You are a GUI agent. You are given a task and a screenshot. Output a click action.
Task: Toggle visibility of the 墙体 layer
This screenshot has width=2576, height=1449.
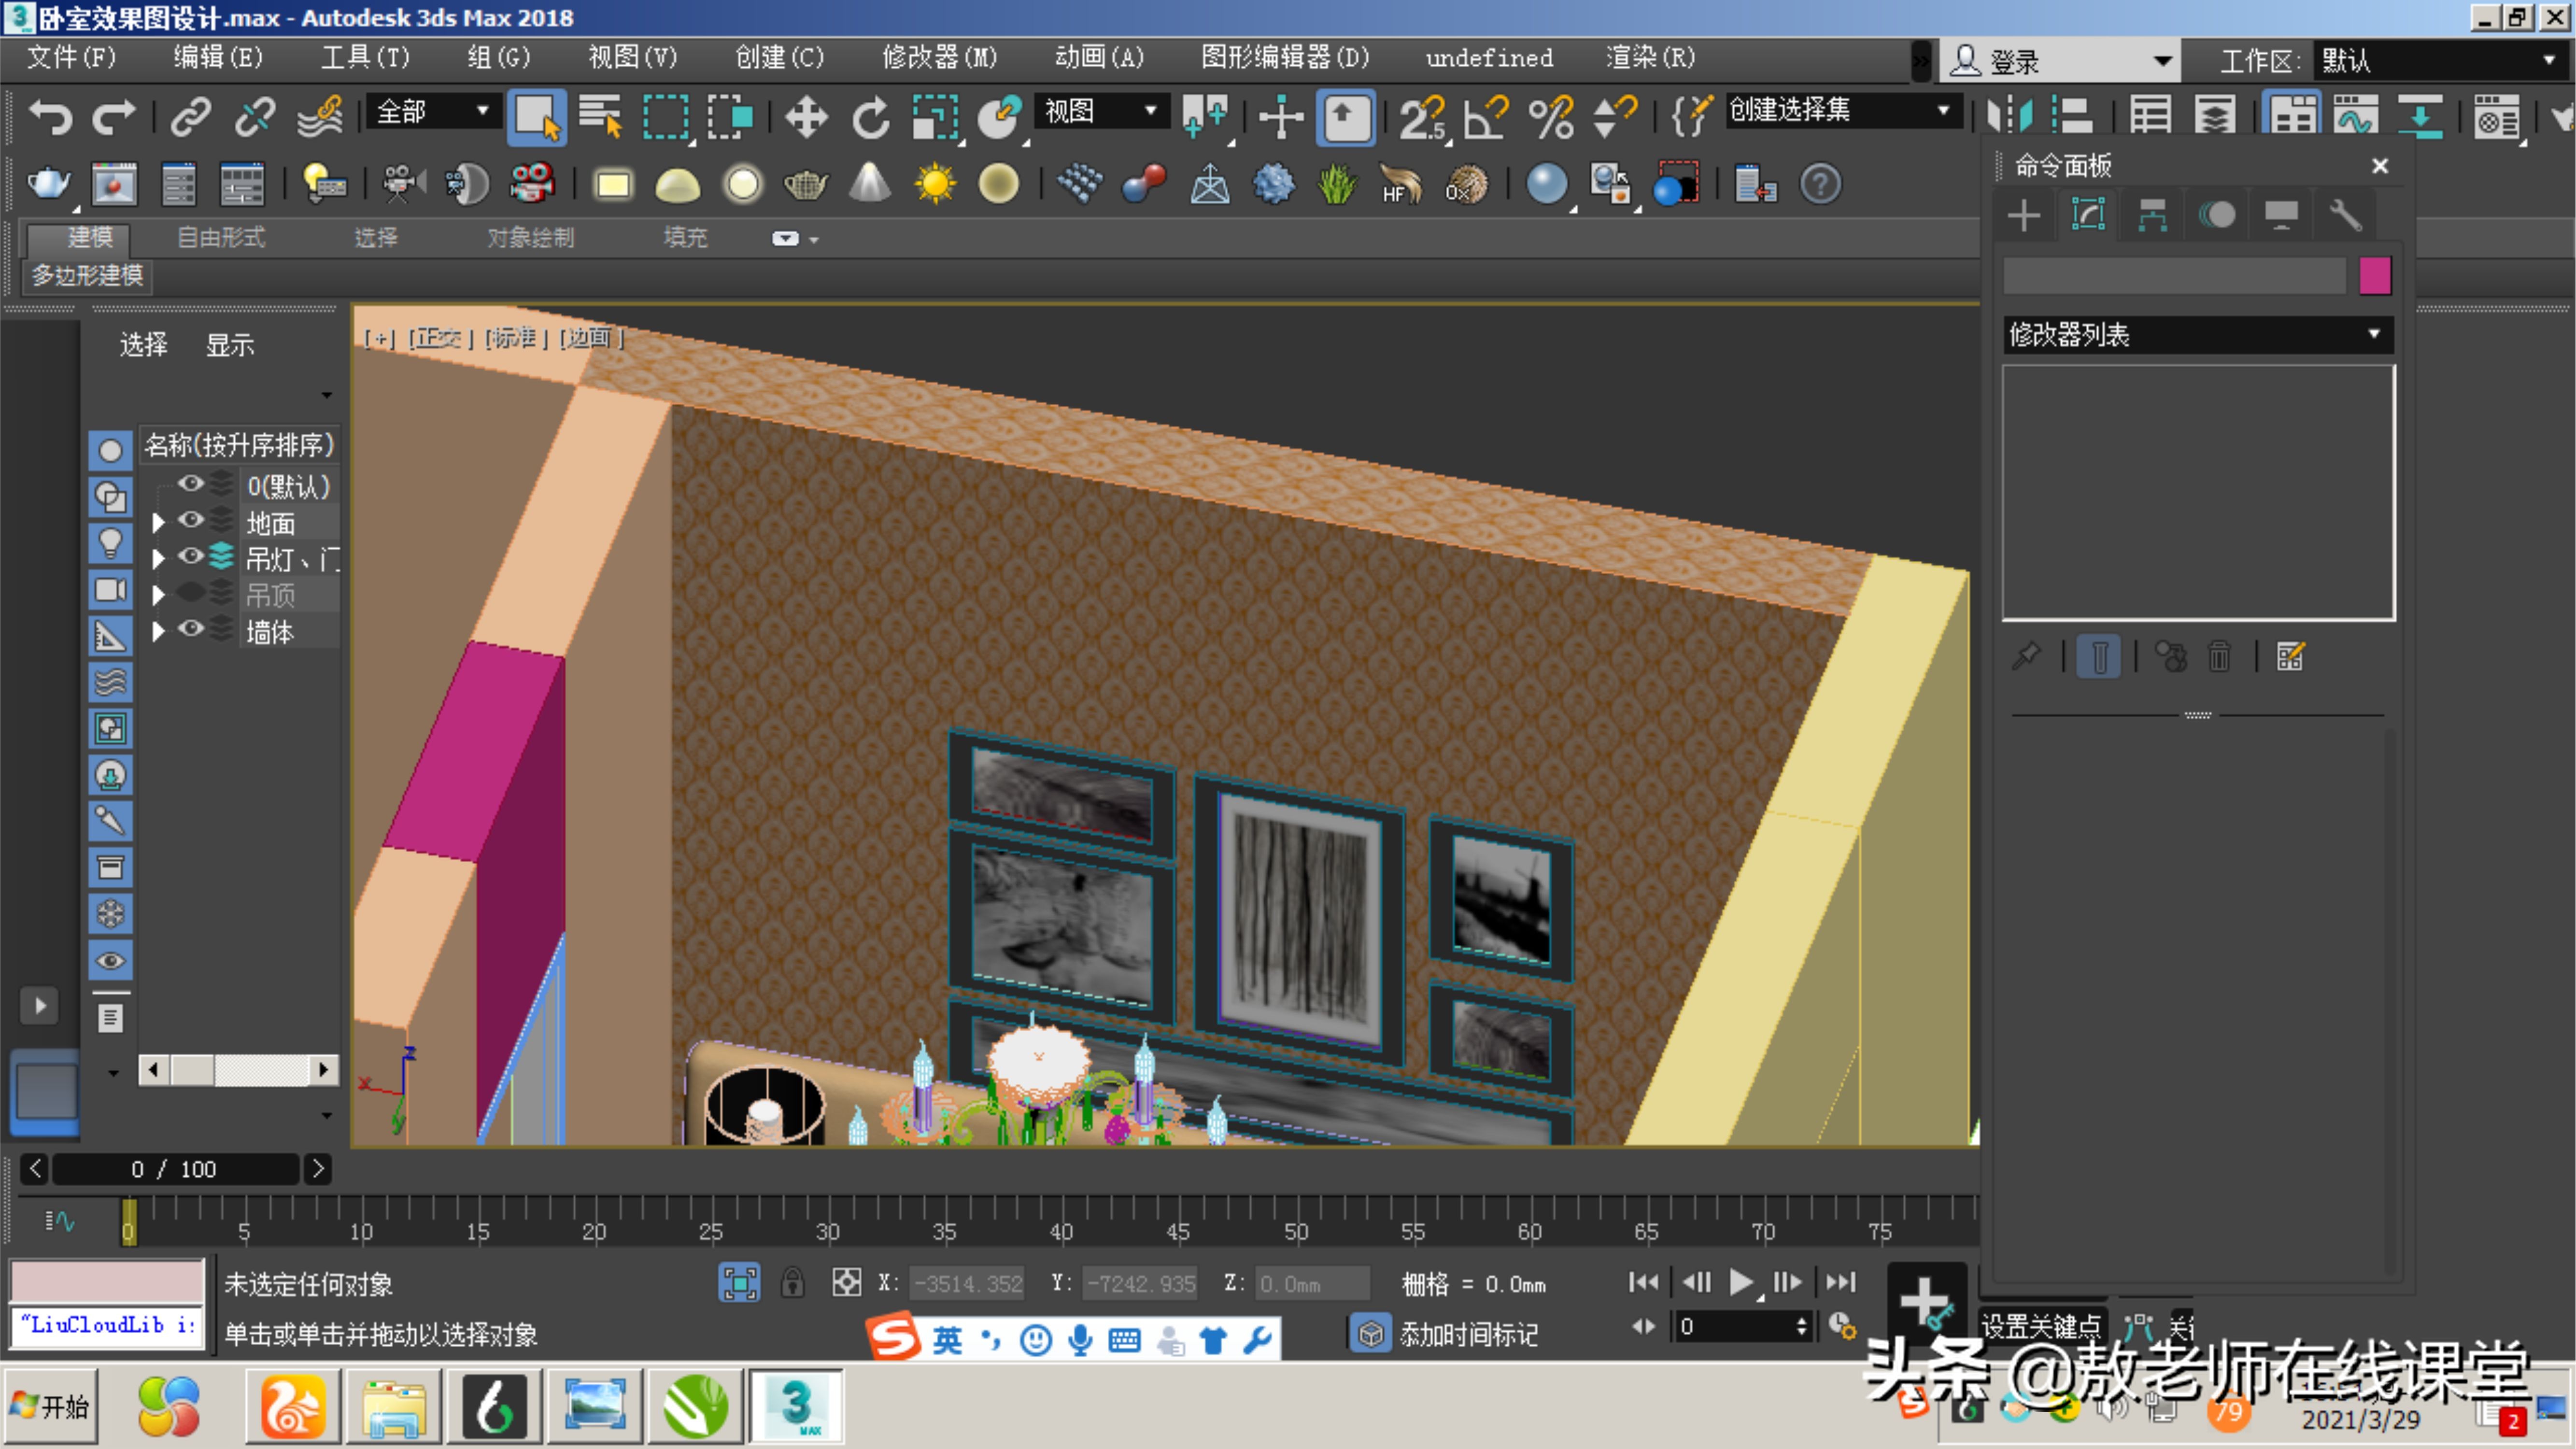[x=190, y=629]
